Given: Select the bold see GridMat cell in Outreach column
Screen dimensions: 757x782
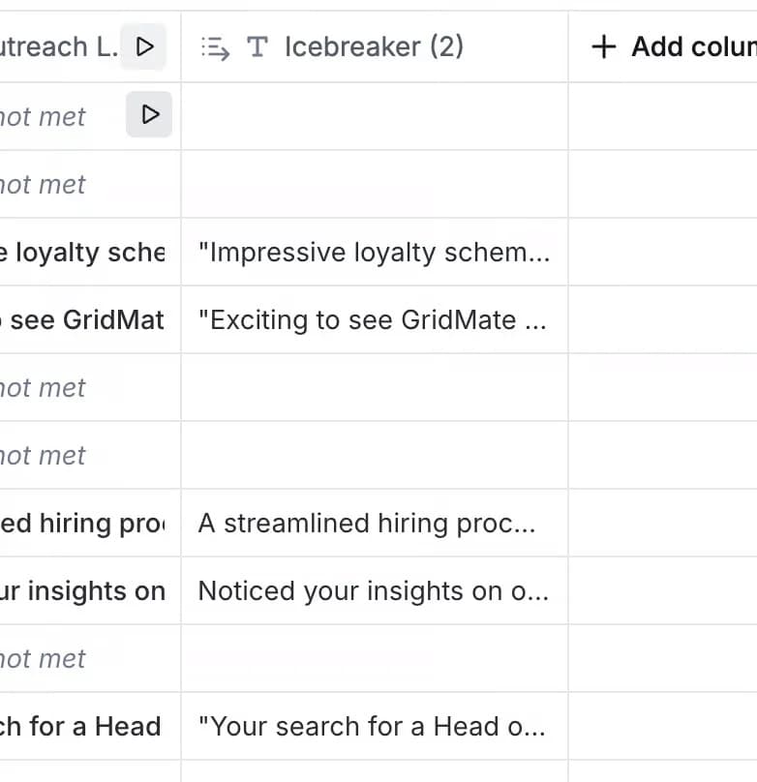Looking at the screenshot, I should pyautogui.click(x=90, y=319).
